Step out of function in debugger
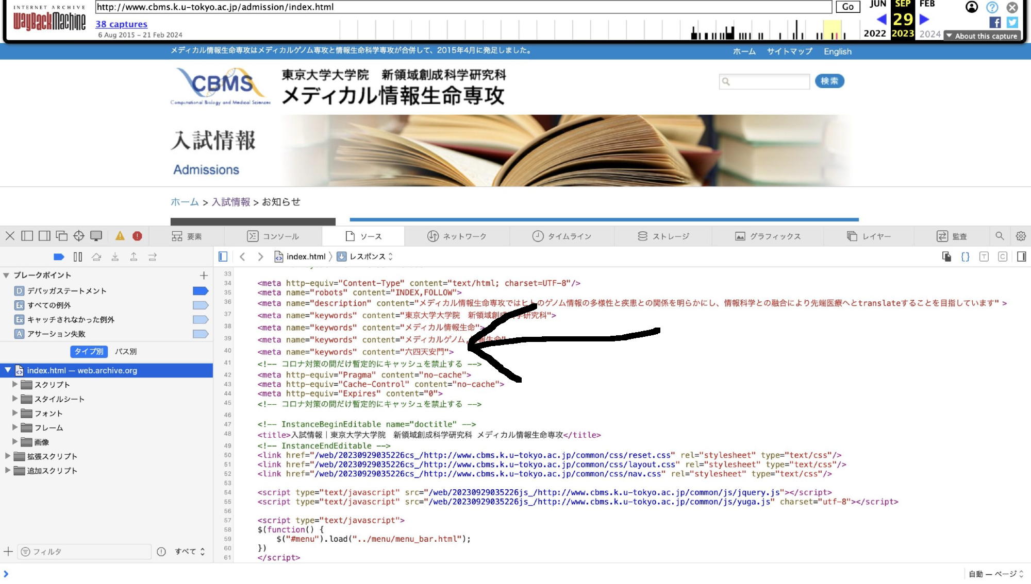1031x584 pixels. tap(134, 256)
